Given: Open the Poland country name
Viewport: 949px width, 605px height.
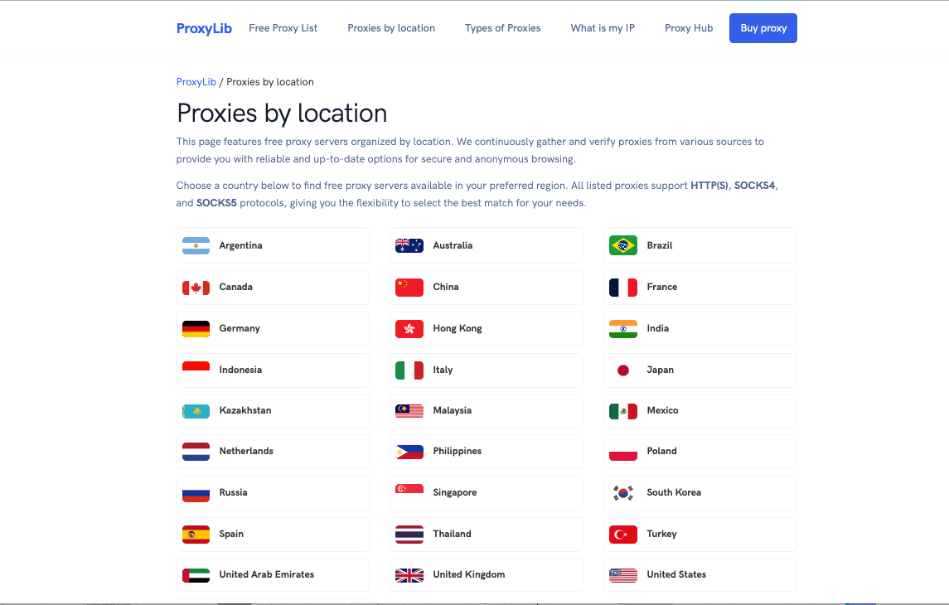Looking at the screenshot, I should pyautogui.click(x=662, y=451).
